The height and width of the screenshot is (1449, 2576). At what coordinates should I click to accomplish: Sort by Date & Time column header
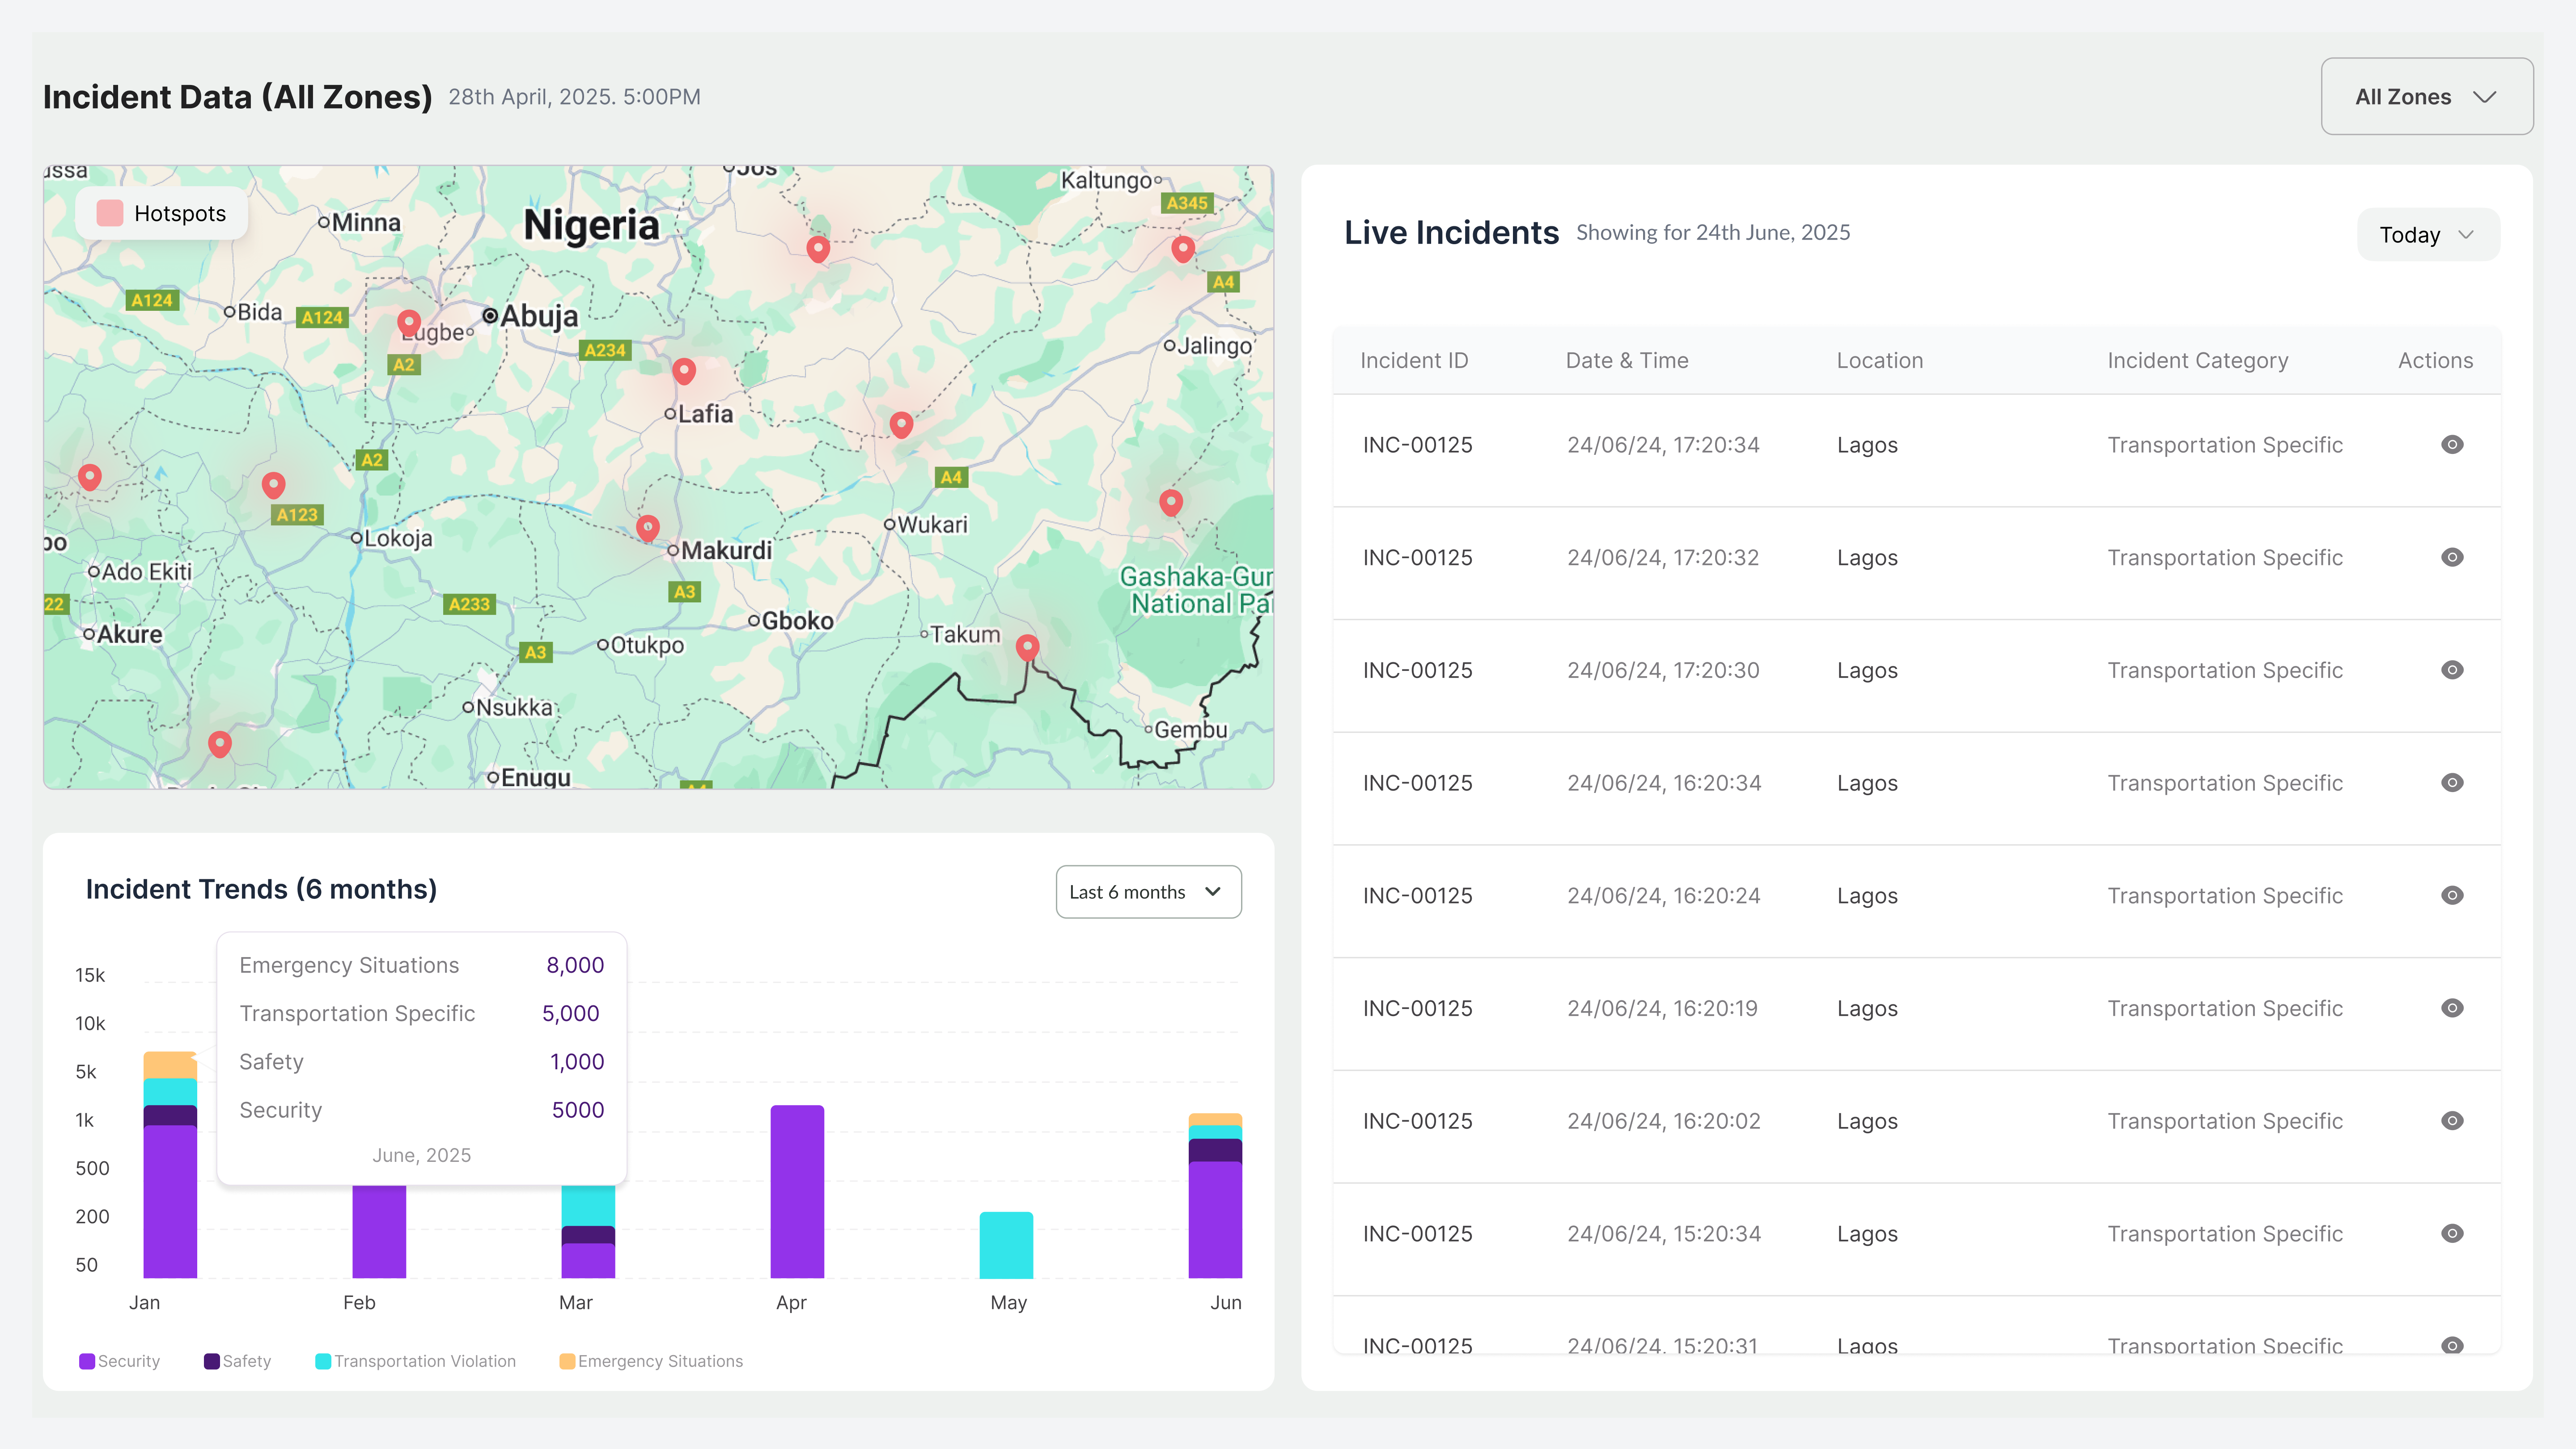pyautogui.click(x=1627, y=360)
